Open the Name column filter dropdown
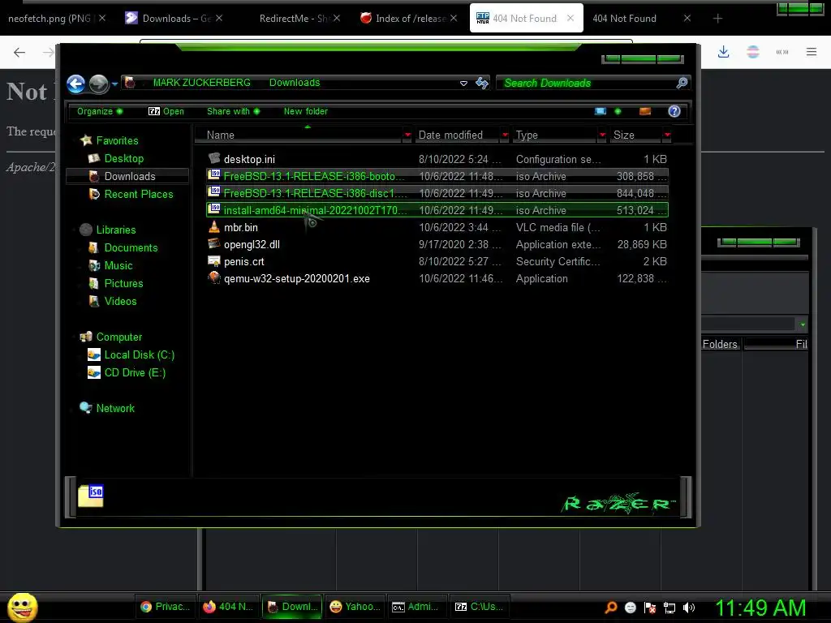Screen dimensions: 831x623 [407, 135]
